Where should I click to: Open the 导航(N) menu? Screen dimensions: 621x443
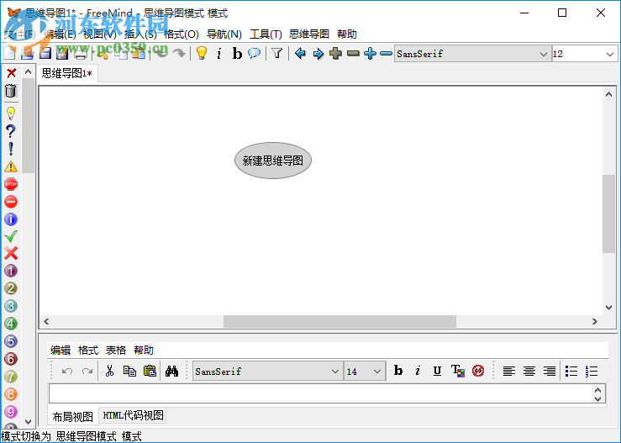pyautogui.click(x=224, y=34)
